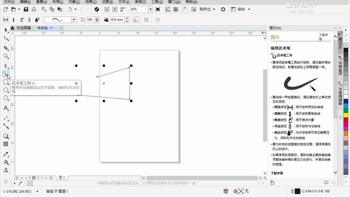Select the Rectangle tool
This screenshot has width=350, height=197.
[6, 82]
